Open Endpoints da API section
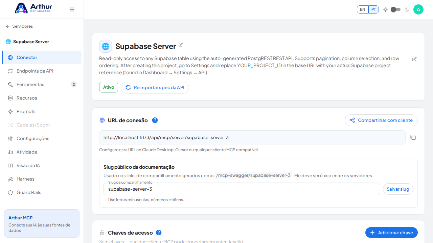The width and height of the screenshot is (433, 243). click(42, 71)
